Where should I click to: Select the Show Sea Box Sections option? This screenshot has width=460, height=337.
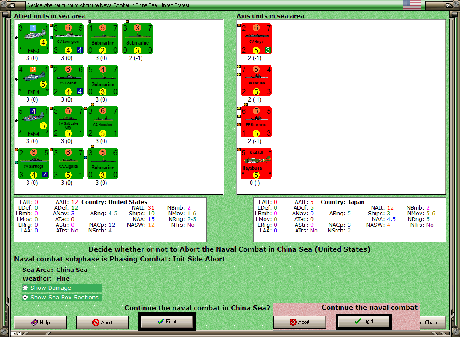[62, 297]
